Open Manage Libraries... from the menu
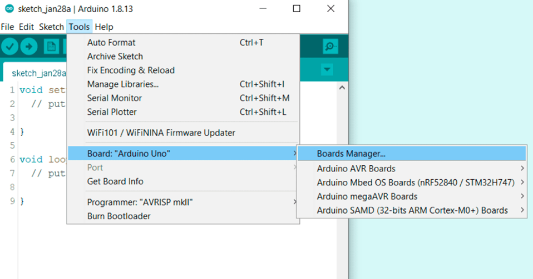 [123, 84]
